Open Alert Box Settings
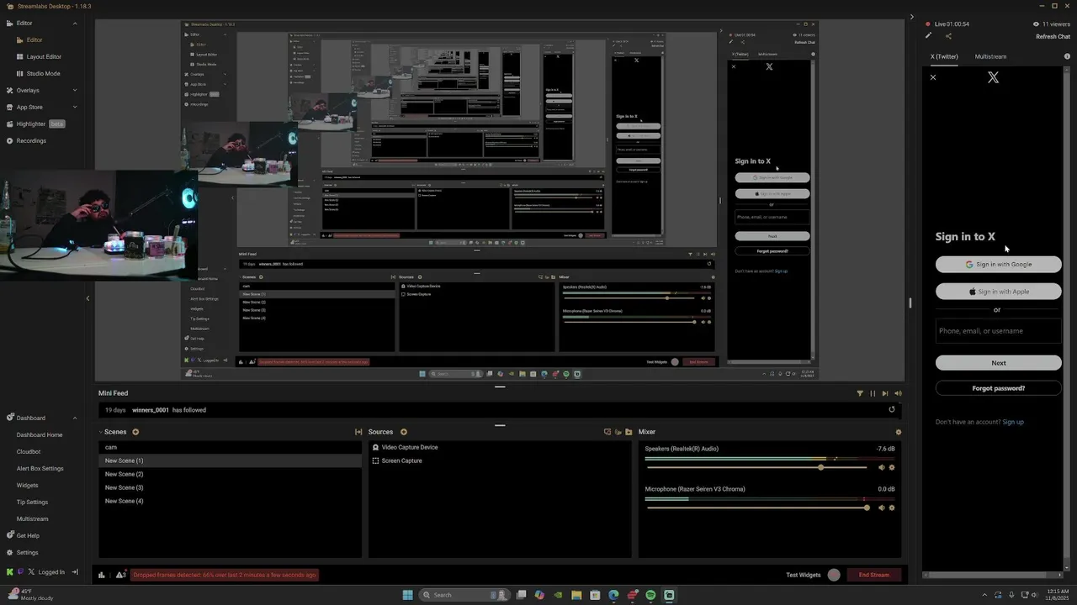 pos(40,468)
